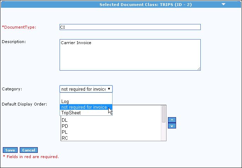
Task: Open the Category dropdown
Action: coord(86,89)
